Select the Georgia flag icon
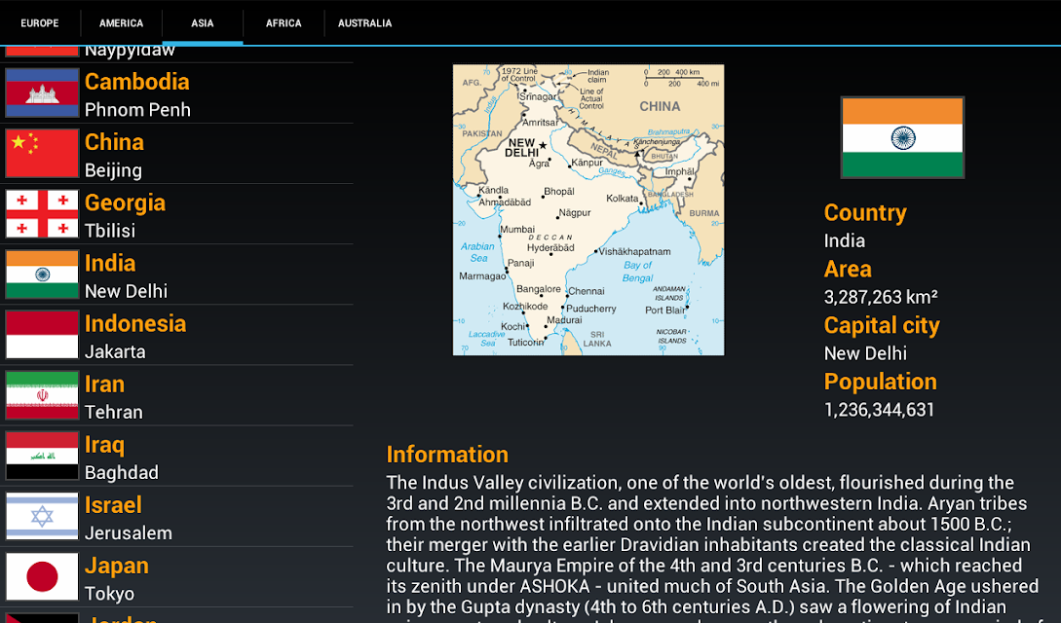The image size is (1061, 623). click(x=42, y=213)
